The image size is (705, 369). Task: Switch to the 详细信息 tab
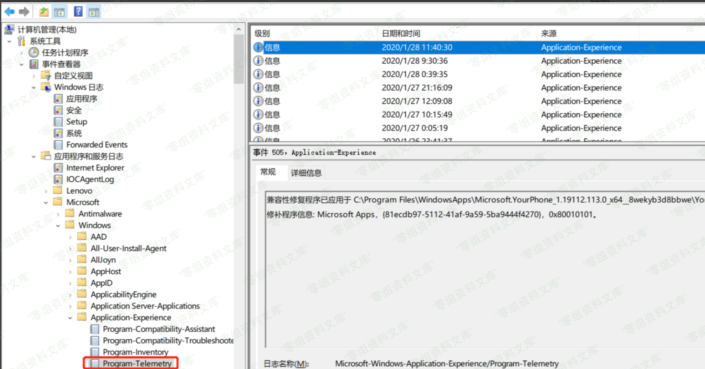pyautogui.click(x=306, y=173)
